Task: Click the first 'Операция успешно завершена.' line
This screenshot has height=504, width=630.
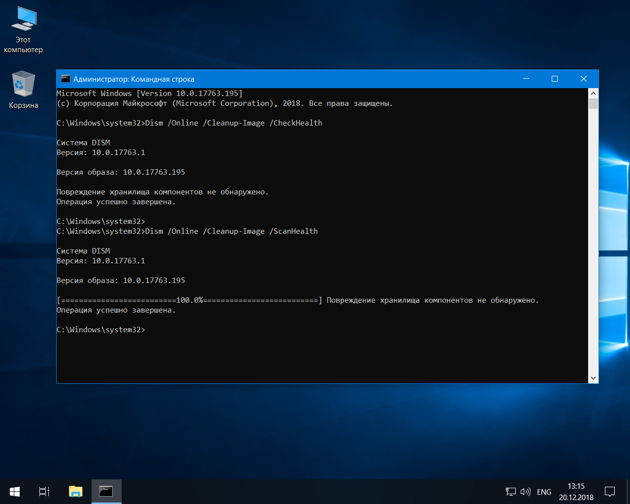Action: (116, 202)
